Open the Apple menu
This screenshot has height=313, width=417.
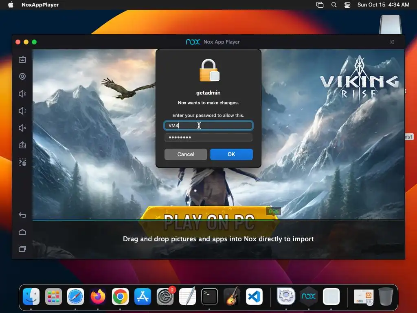11,4
